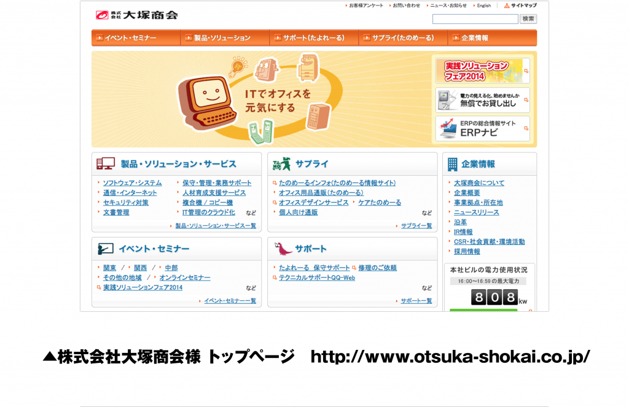Open the 企業情報 navigation tab
This screenshot has height=407, width=629.
coord(492,38)
